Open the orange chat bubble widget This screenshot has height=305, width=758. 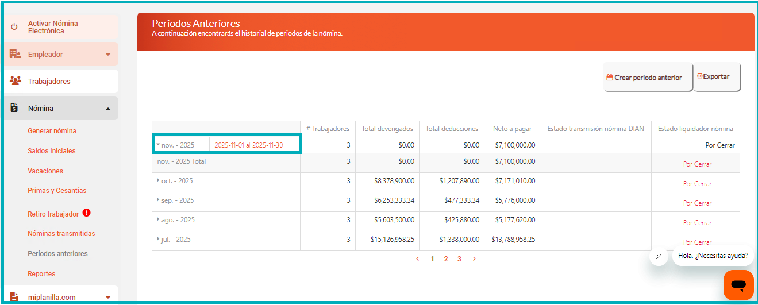(738, 285)
